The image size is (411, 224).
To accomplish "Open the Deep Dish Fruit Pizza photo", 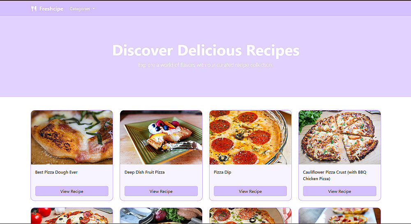I will pos(161,137).
